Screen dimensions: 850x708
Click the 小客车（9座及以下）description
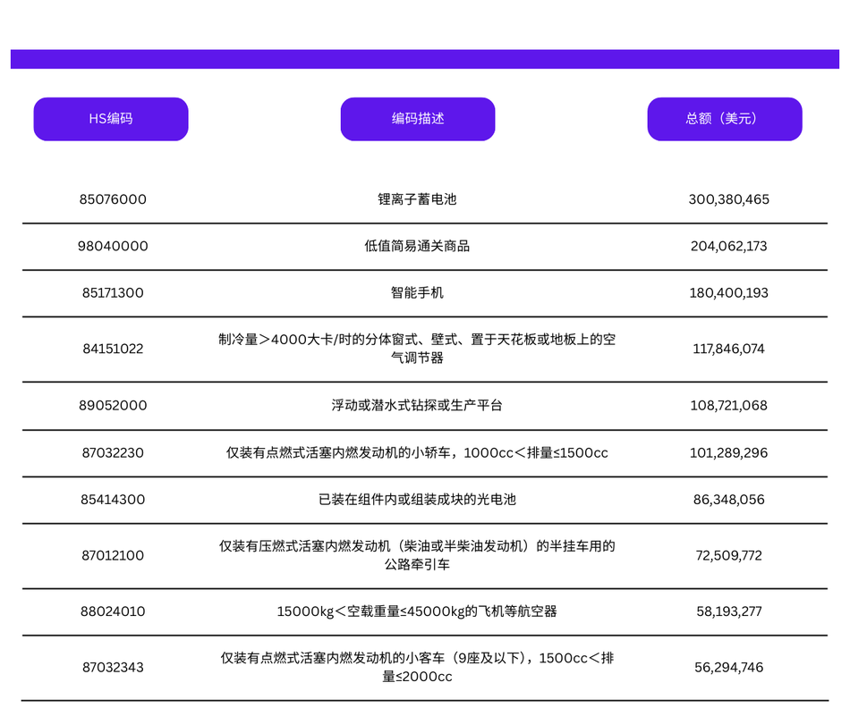click(x=418, y=667)
